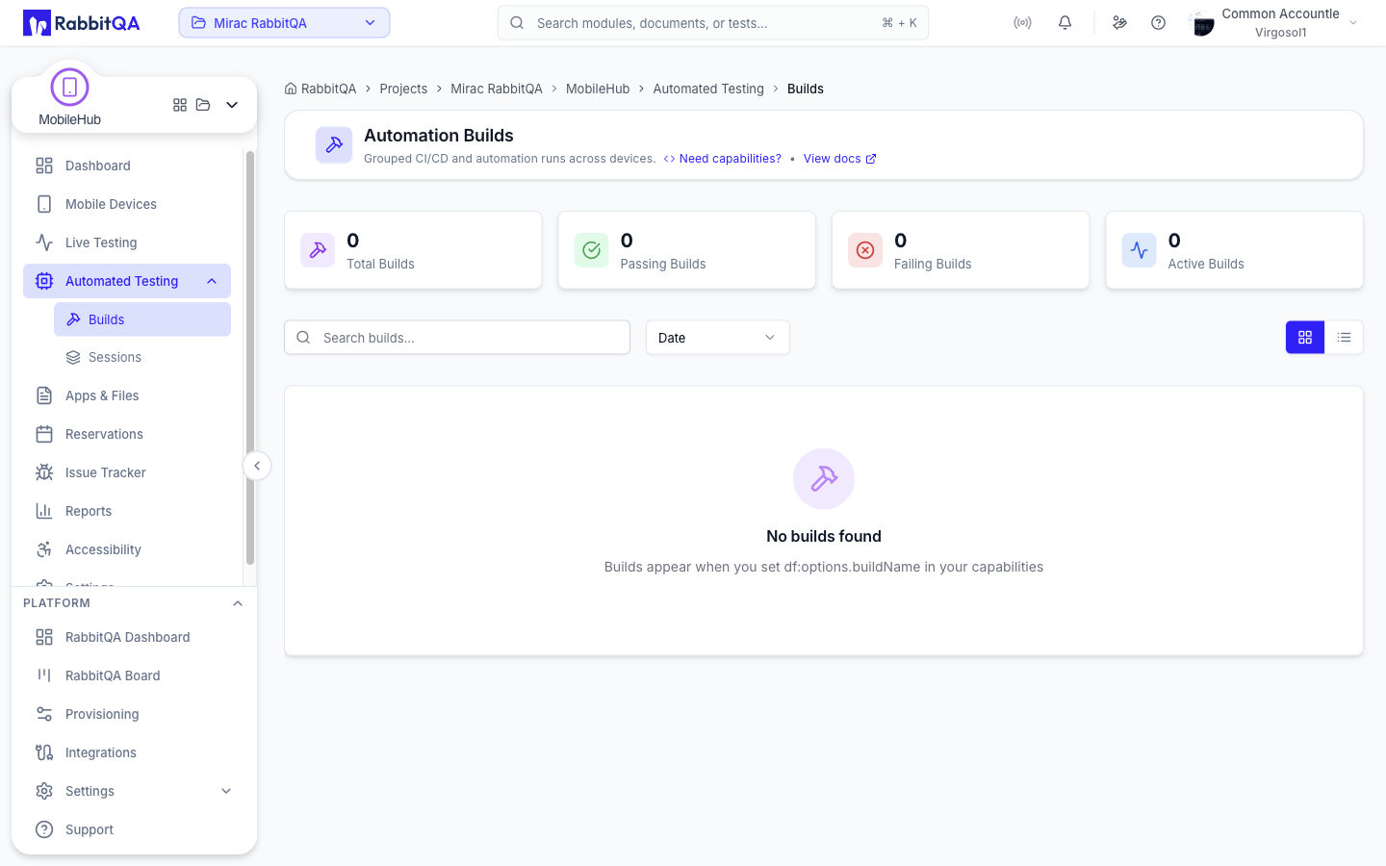This screenshot has width=1386, height=866.
Task: Open the Issue Tracker page
Action: pyautogui.click(x=127, y=472)
